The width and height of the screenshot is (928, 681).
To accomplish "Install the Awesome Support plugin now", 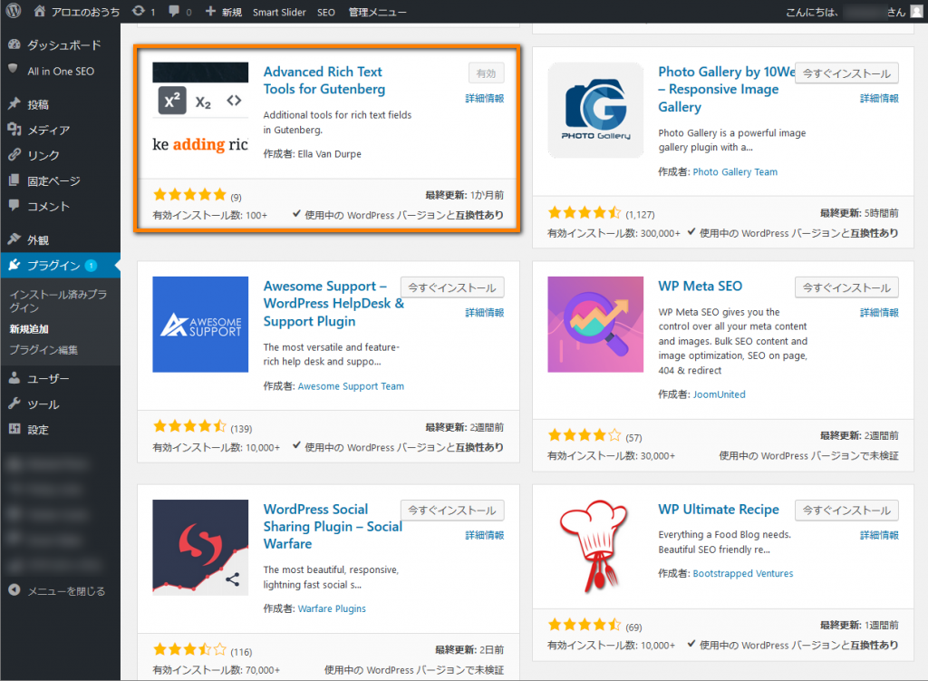I will click(452, 287).
